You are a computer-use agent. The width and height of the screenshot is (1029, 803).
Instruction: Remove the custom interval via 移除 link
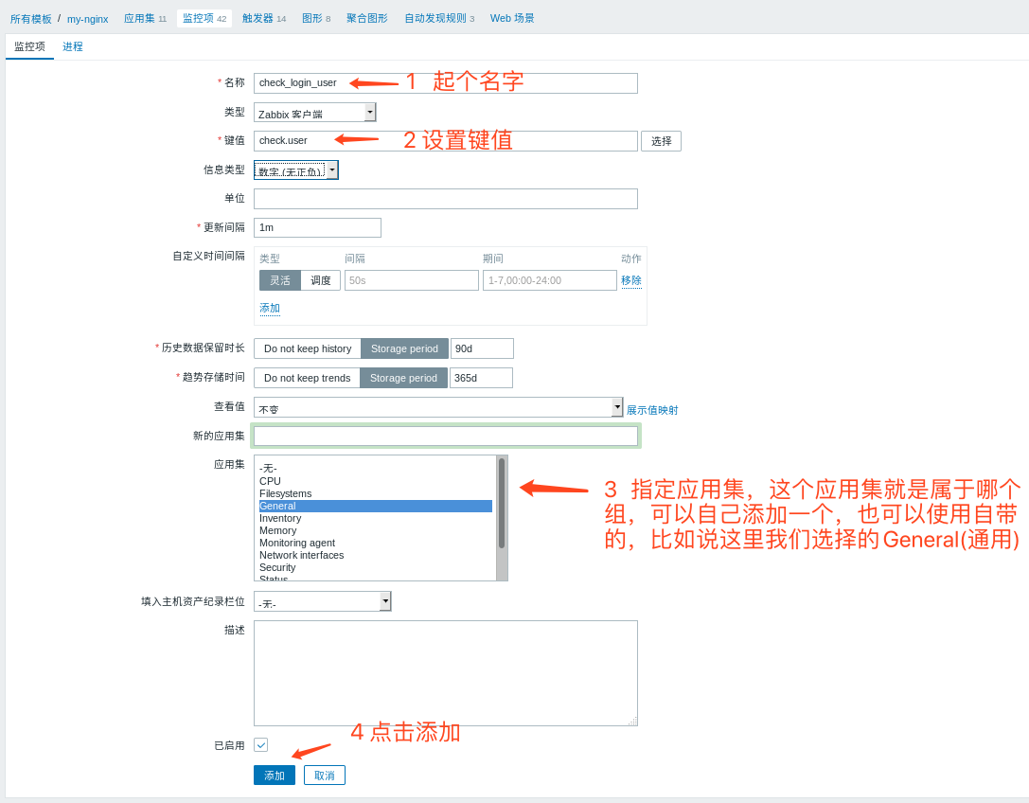(631, 279)
